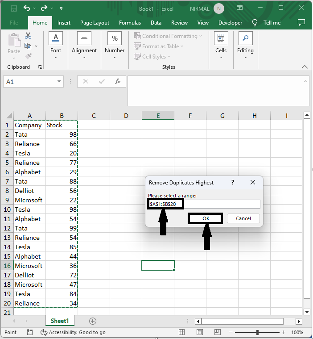Viewport: 313px width, 339px height.
Task: Click the Format Painter brush icon
Action: pyautogui.click(x=28, y=56)
